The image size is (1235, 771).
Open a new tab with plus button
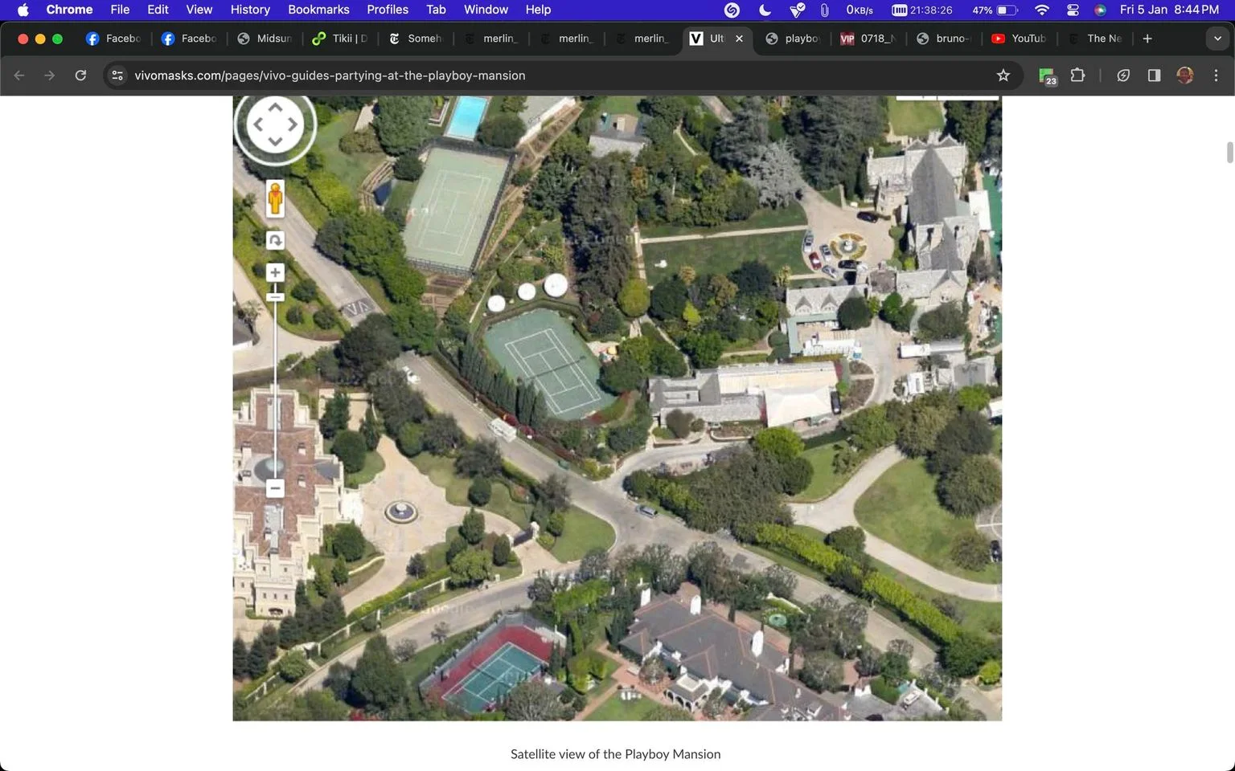(x=1147, y=39)
